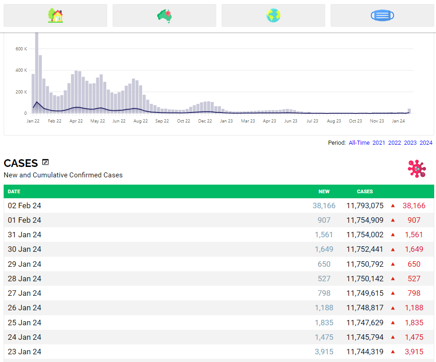This screenshot has height=362, width=436.
Task: Filter chart to the 2023 period
Action: (410, 143)
